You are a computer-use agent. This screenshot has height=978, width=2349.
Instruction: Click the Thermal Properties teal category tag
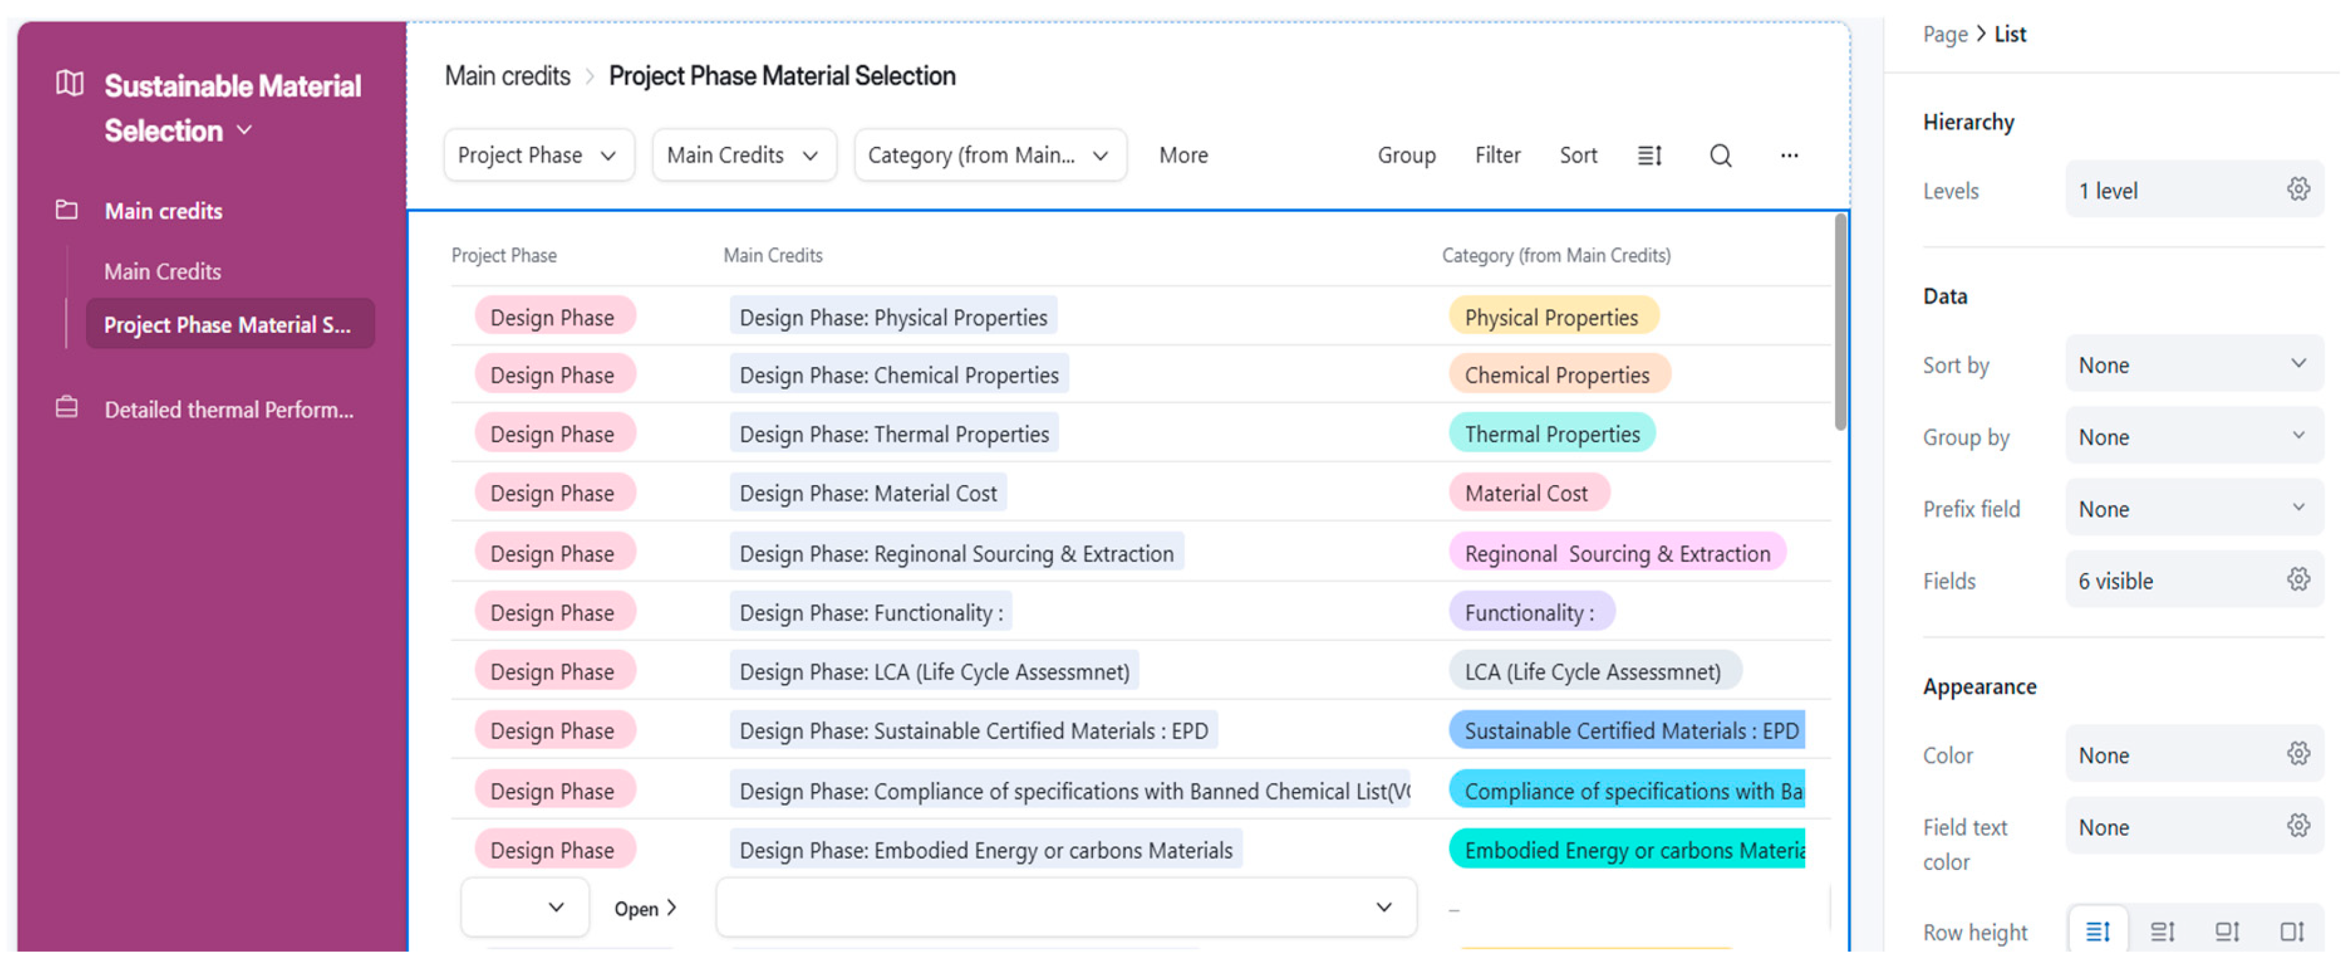click(1552, 433)
